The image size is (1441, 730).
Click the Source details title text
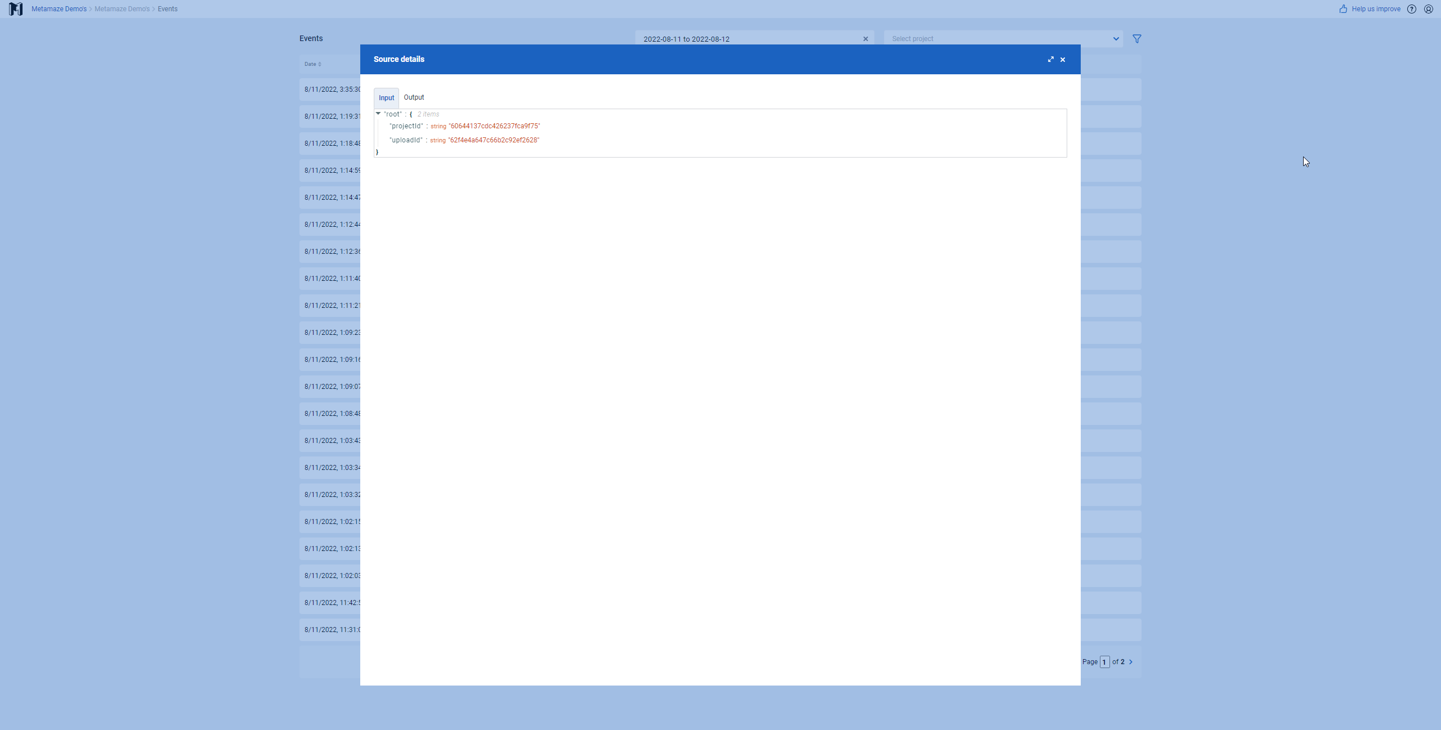click(x=399, y=59)
